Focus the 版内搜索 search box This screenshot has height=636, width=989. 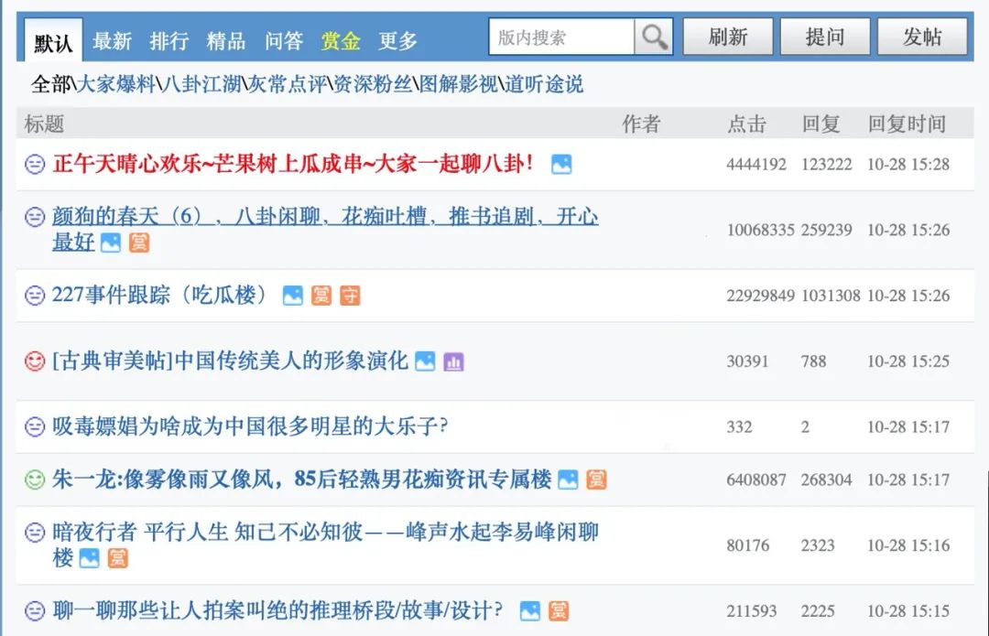[x=561, y=38]
